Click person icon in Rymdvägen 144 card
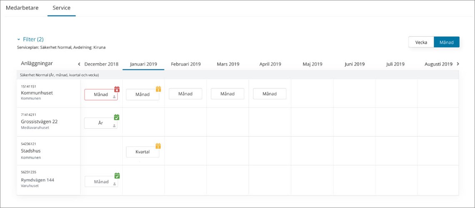 click(x=114, y=184)
